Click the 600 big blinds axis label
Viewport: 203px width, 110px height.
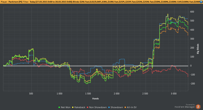click(192, 12)
